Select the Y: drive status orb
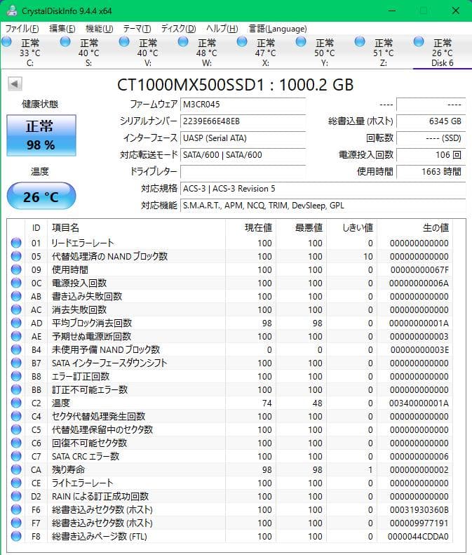The height and width of the screenshot is (555, 472). [x=301, y=41]
